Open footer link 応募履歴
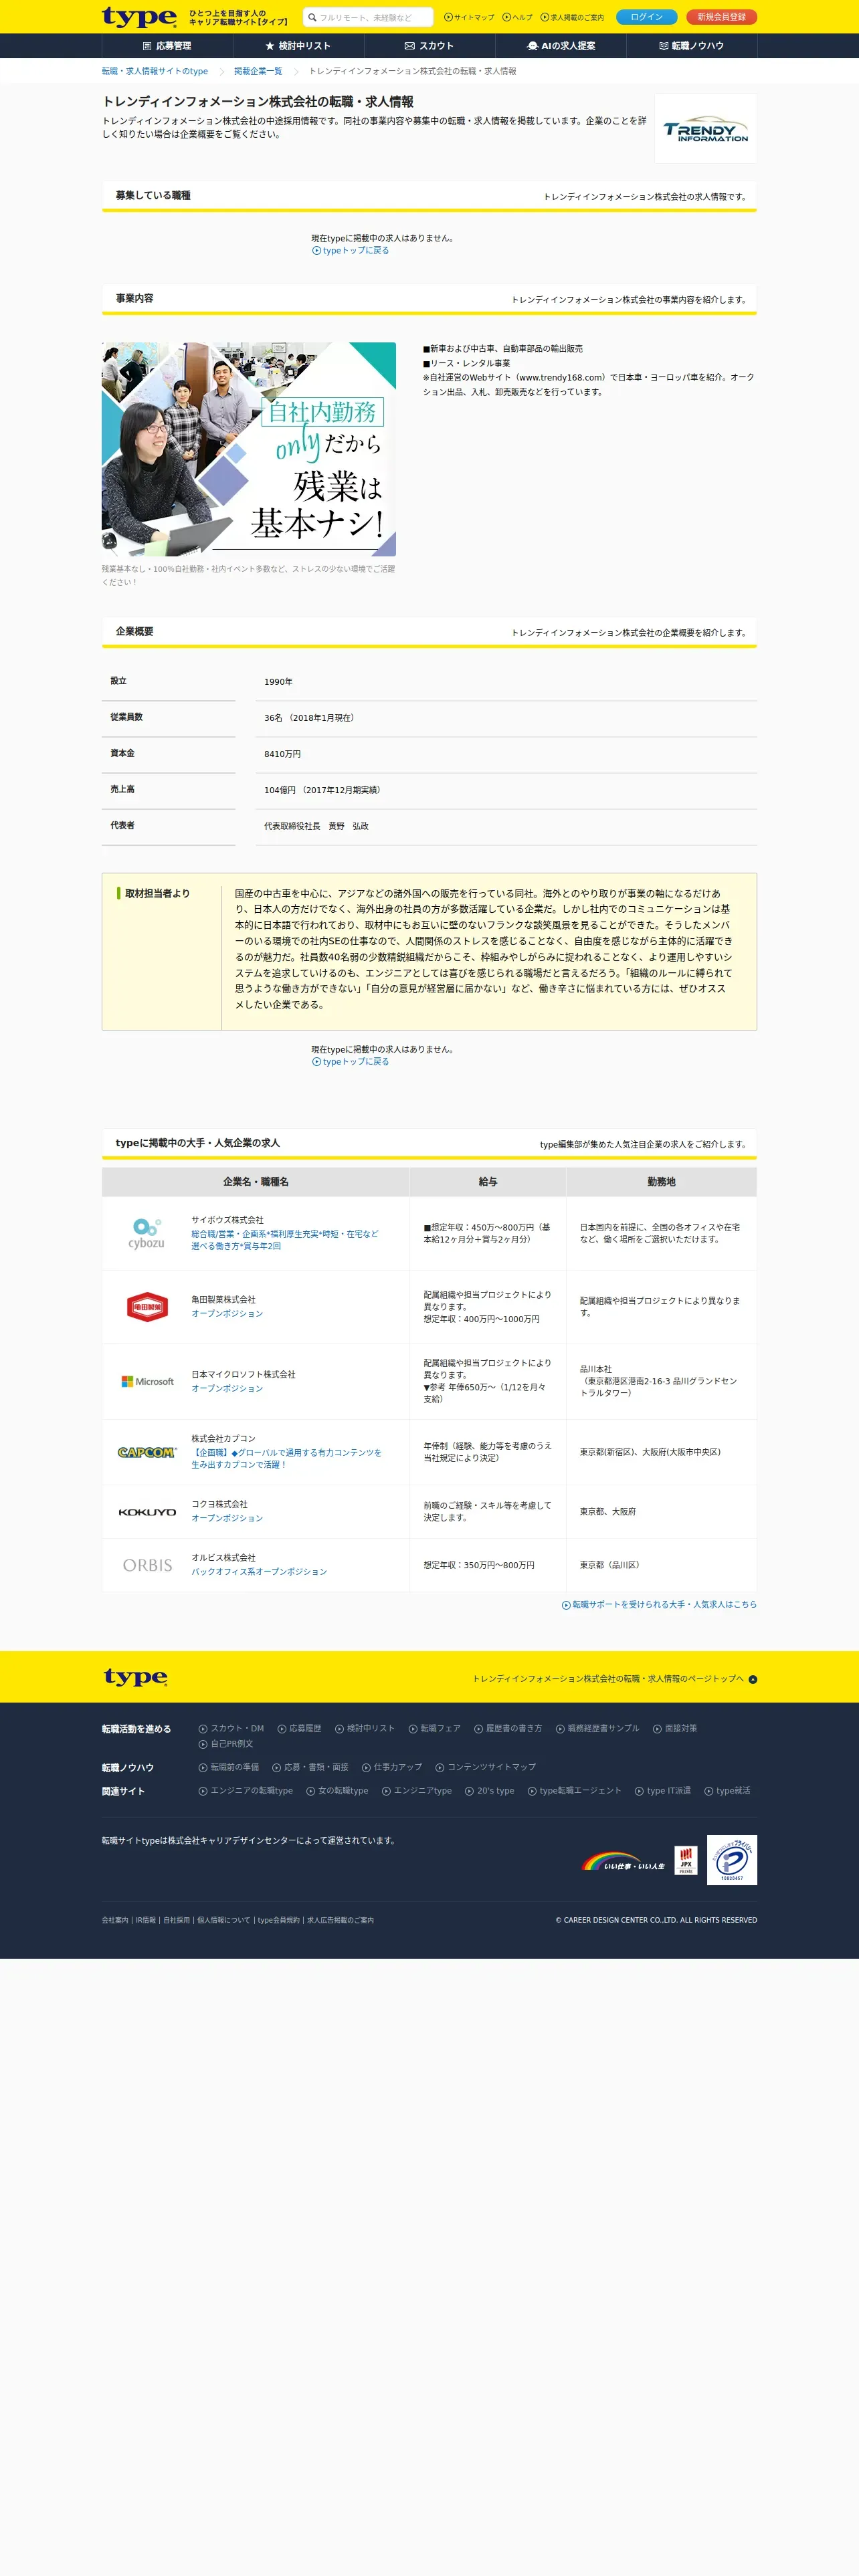The width and height of the screenshot is (859, 2576). (299, 1728)
